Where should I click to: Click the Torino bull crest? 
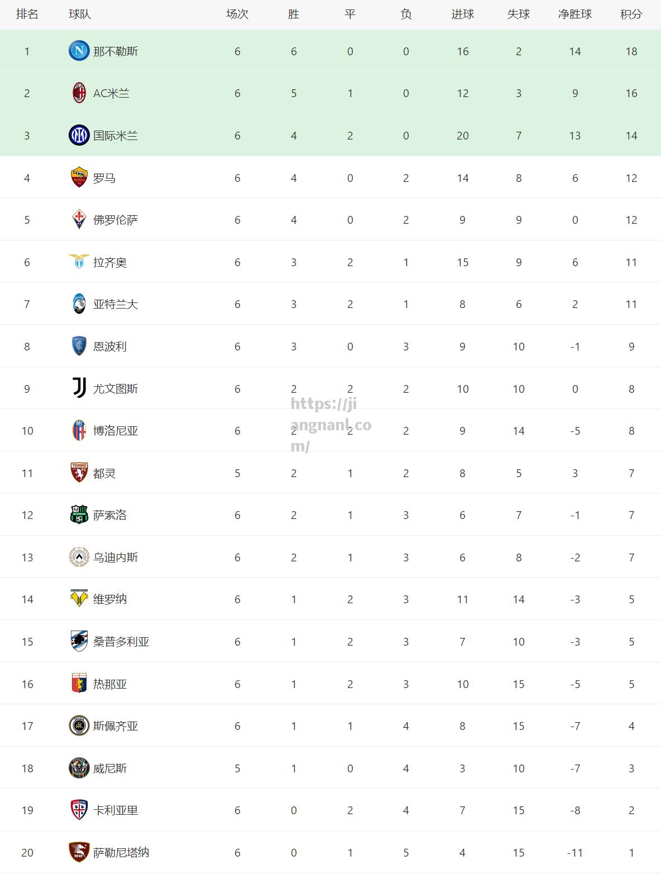click(79, 473)
